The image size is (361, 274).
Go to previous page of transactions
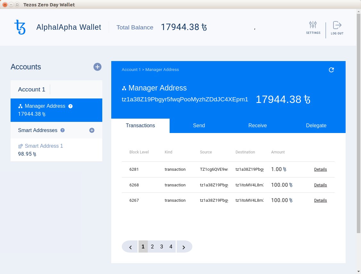pos(130,247)
